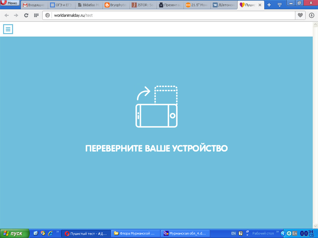
Task: Click the Opera Меню button
Action: pos(10,3)
